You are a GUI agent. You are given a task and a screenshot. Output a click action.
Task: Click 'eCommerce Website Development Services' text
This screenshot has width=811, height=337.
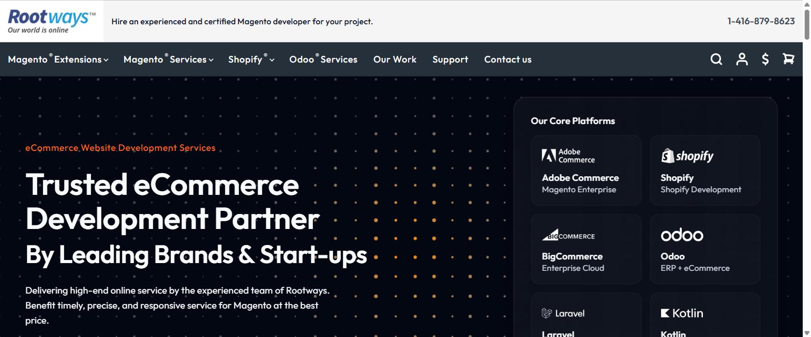(x=121, y=148)
